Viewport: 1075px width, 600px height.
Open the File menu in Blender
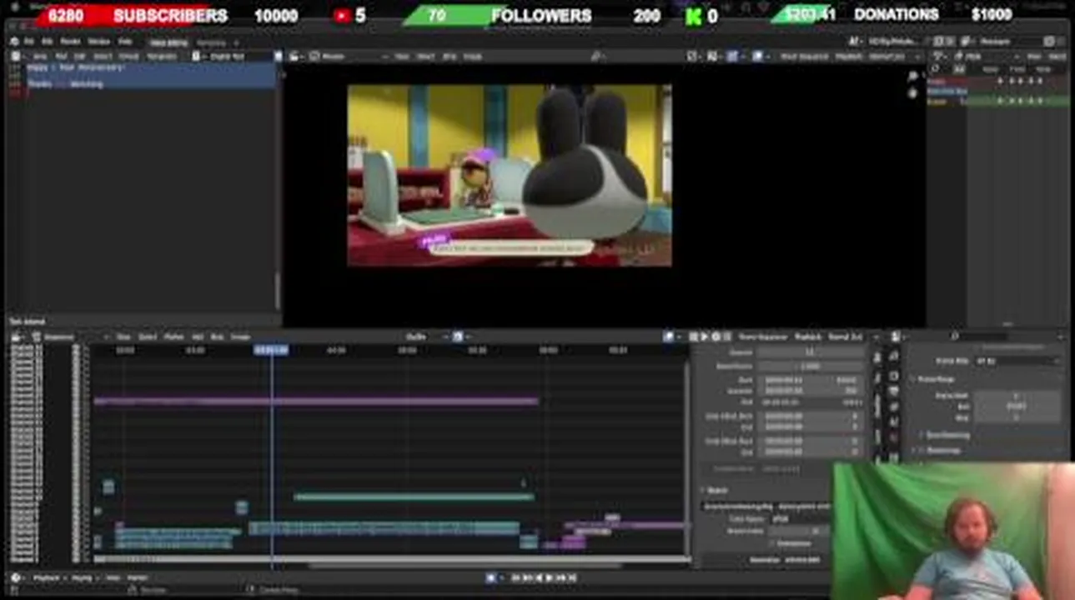click(x=29, y=41)
